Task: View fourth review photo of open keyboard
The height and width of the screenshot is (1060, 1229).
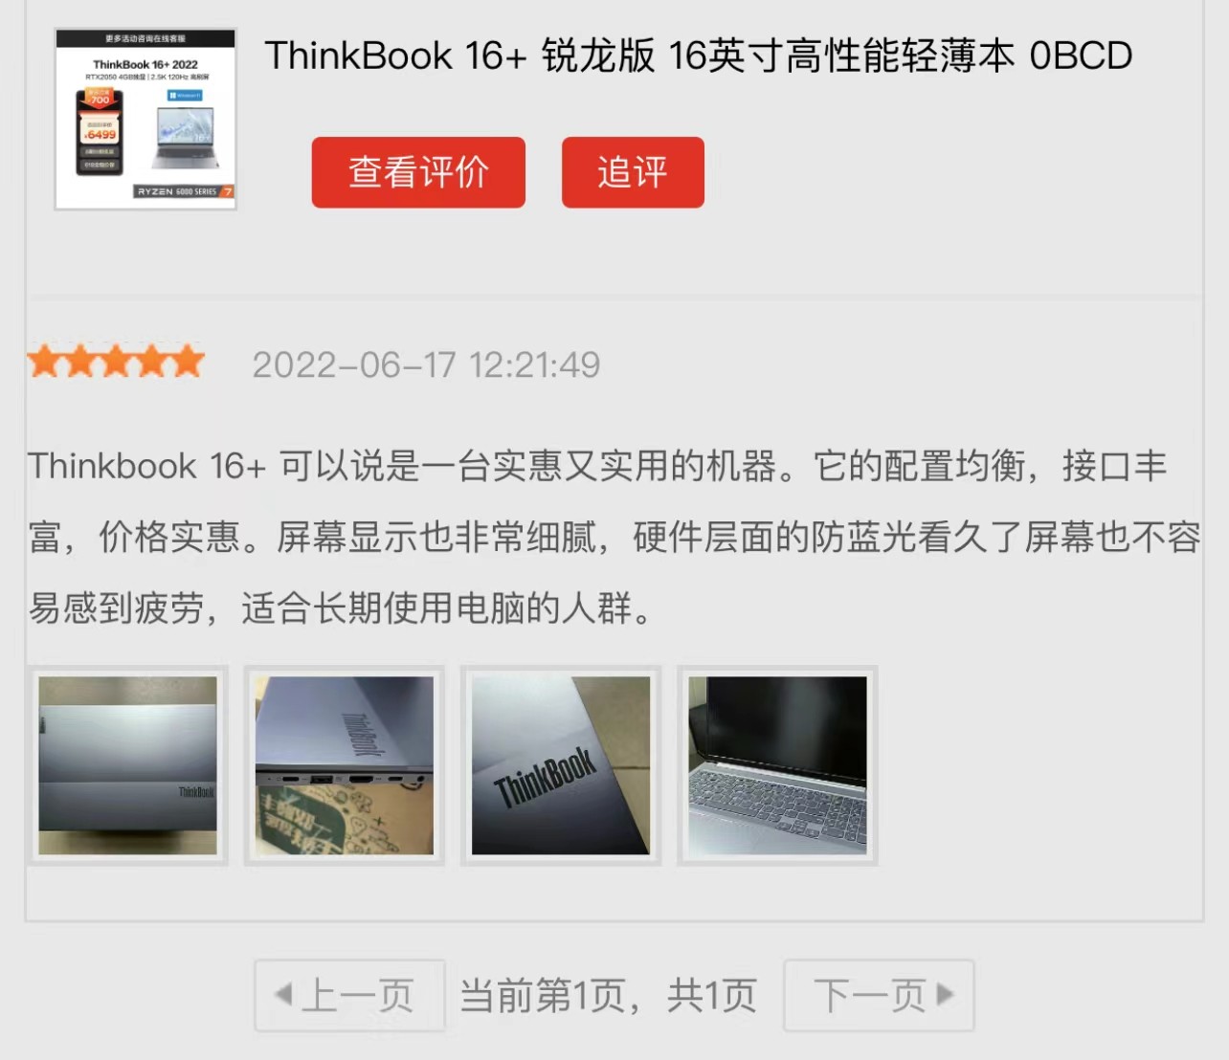Action: (777, 765)
